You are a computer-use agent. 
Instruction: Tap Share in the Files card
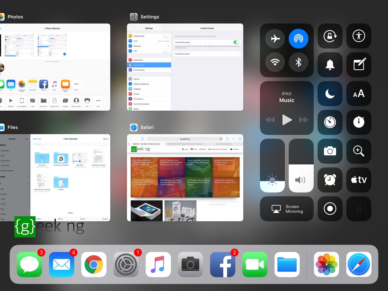point(83,219)
